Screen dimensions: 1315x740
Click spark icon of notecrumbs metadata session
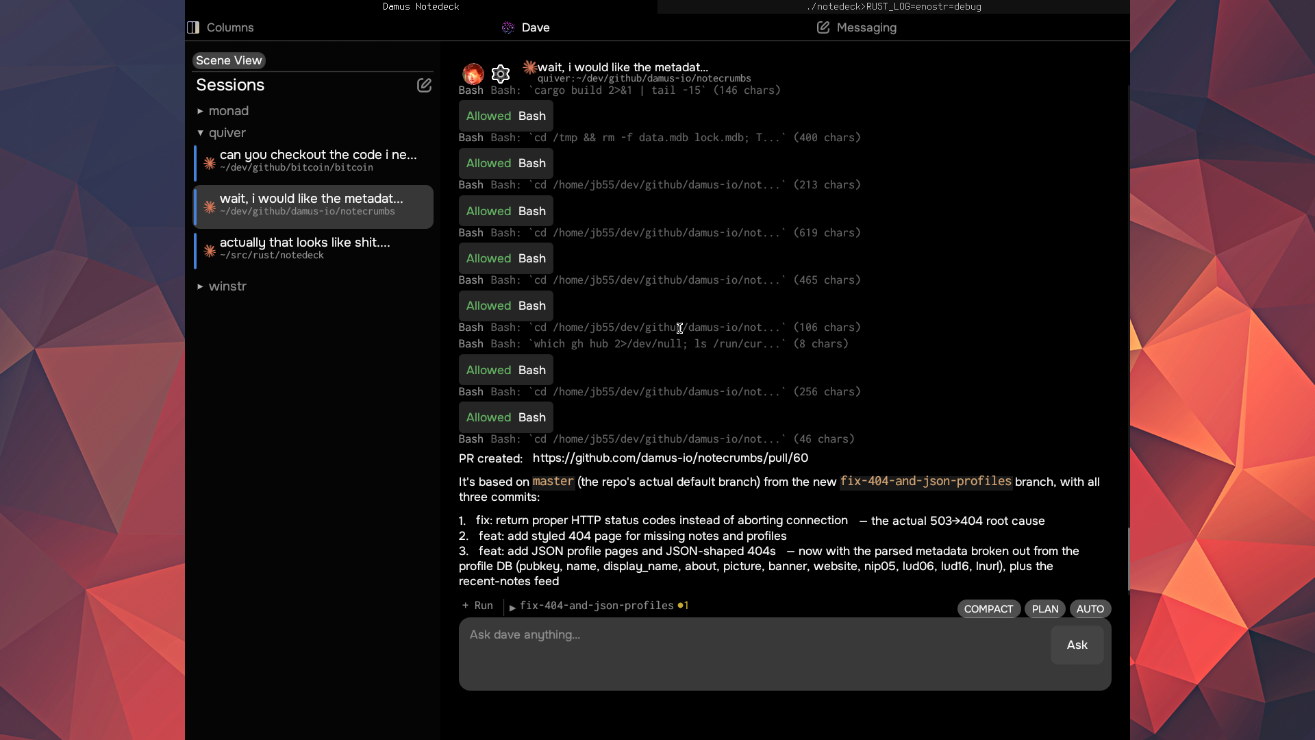coord(210,207)
